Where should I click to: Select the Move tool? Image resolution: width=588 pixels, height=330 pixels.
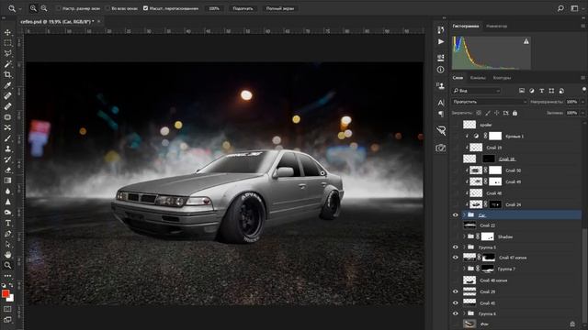click(x=7, y=33)
